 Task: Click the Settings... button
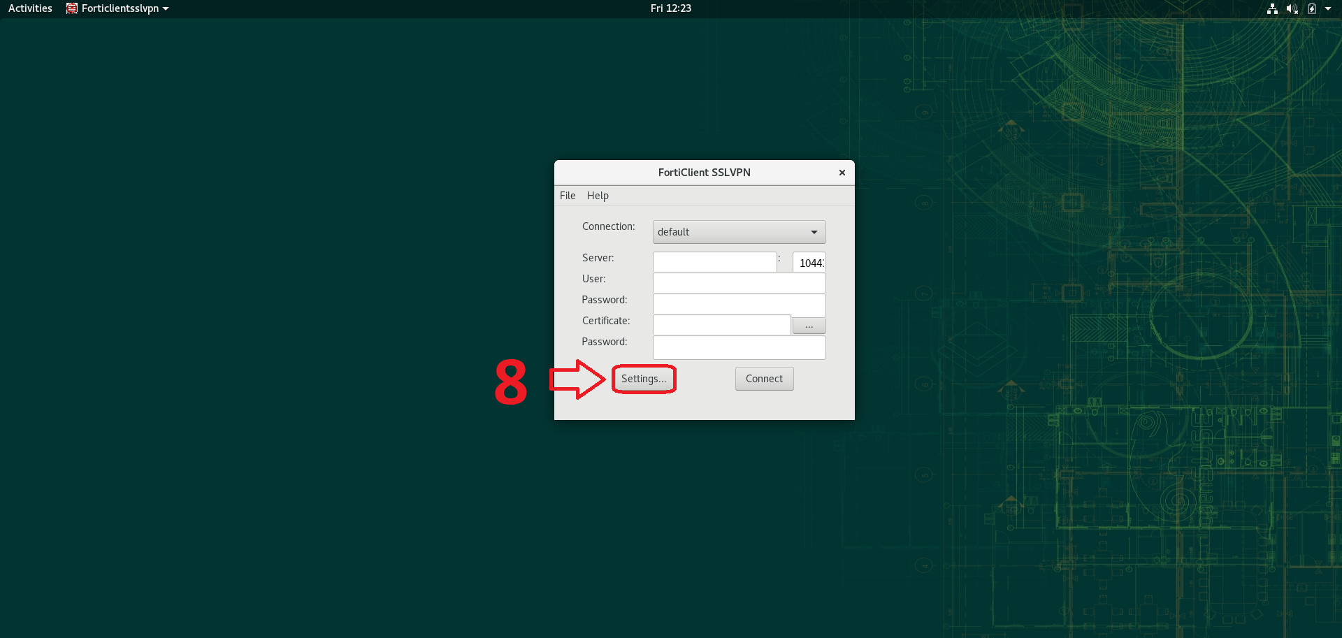tap(644, 379)
